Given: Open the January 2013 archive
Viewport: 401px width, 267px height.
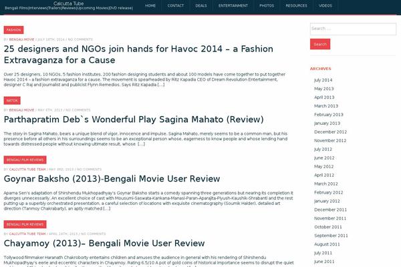Looking at the screenshot, I should pos(327,123).
